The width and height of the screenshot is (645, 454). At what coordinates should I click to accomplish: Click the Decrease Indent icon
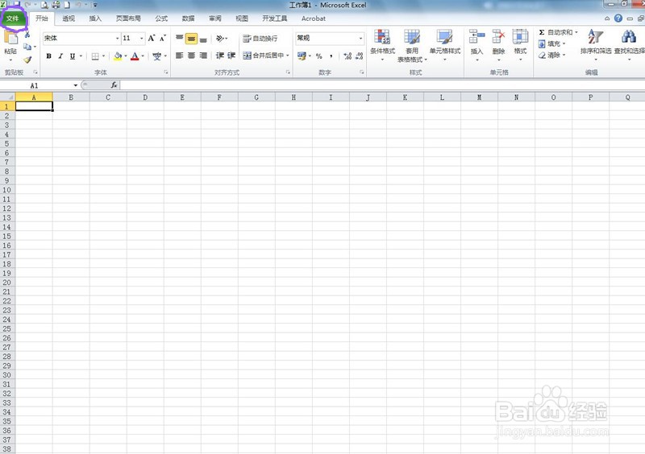tap(220, 56)
